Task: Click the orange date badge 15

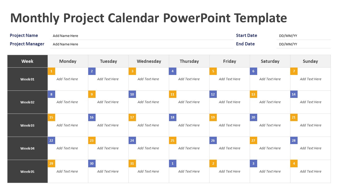Action: tap(51, 117)
